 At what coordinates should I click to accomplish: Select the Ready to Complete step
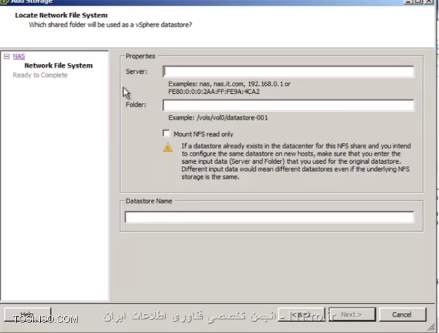coord(40,75)
